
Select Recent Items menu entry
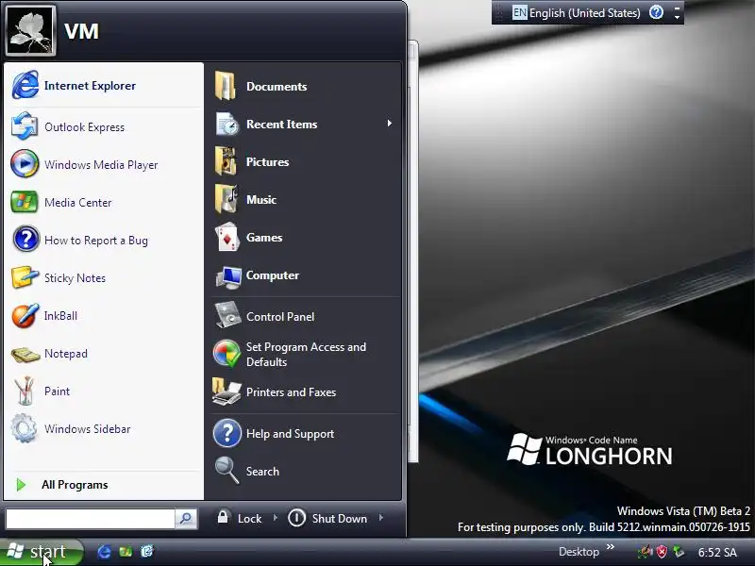click(x=305, y=124)
